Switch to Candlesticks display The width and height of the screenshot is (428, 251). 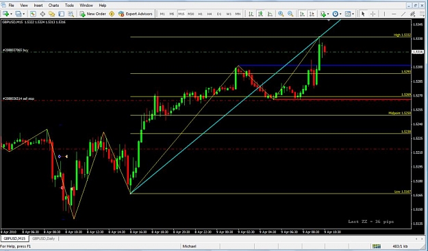tap(260, 14)
